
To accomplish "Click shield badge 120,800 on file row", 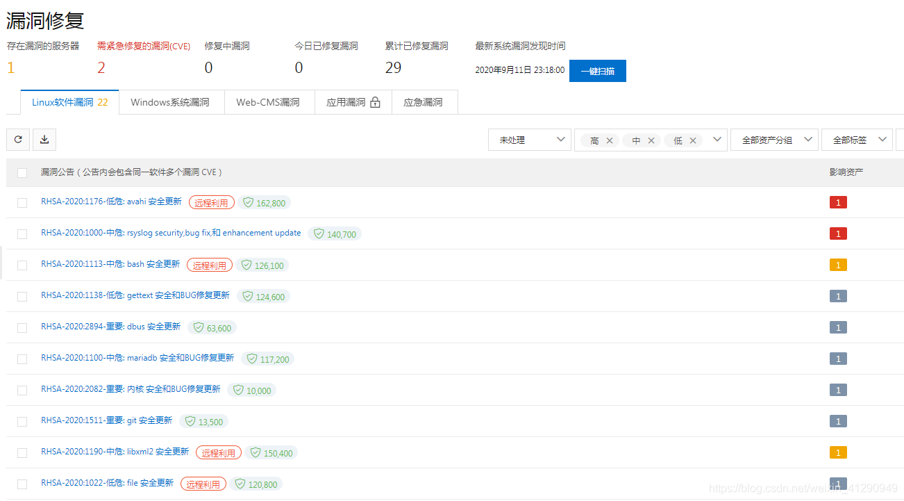I will click(x=256, y=484).
